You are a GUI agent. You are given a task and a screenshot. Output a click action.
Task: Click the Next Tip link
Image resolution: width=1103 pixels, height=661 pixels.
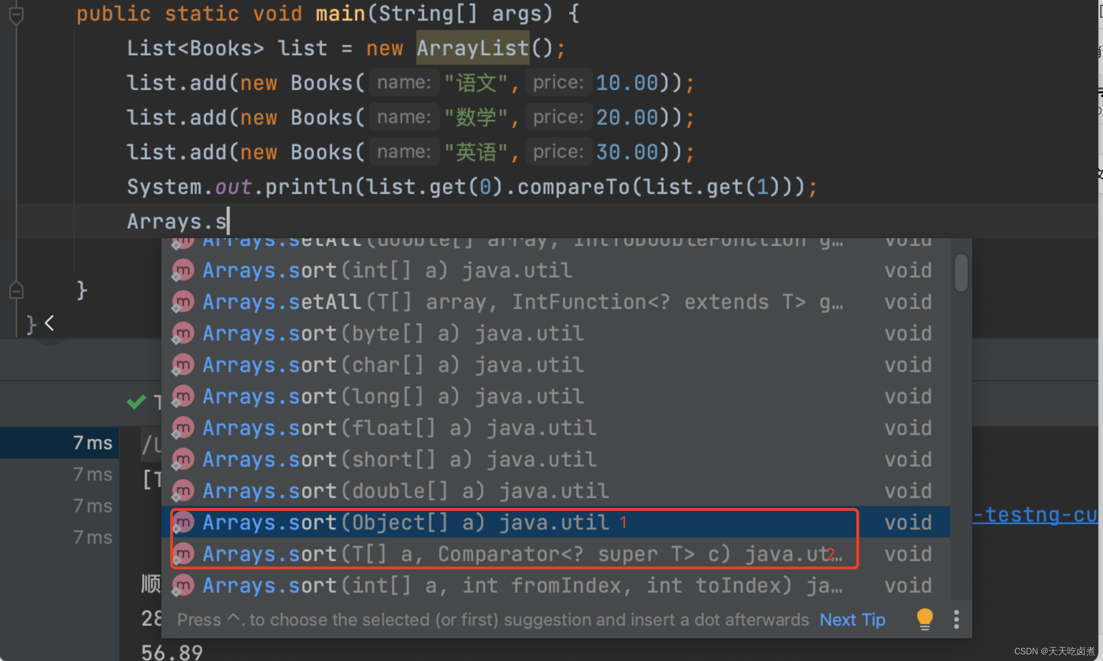point(852,620)
